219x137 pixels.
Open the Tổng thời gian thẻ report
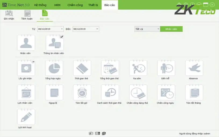[x=110, y=68]
